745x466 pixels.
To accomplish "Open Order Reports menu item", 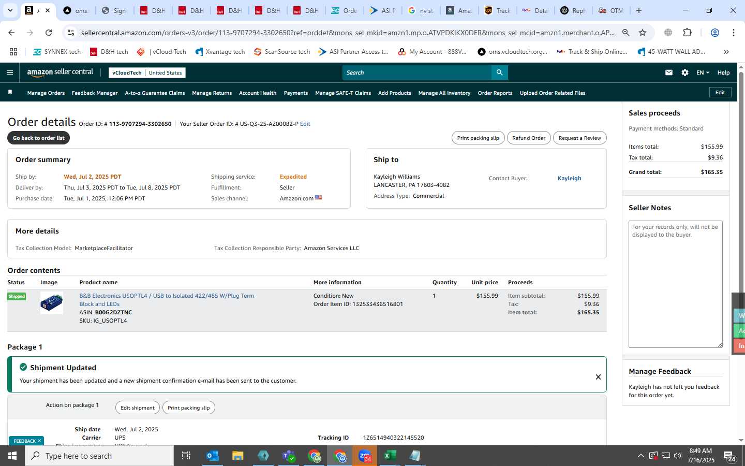I will [495, 93].
